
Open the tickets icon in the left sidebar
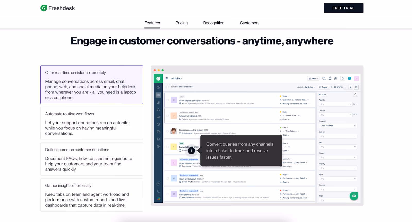pos(158,95)
